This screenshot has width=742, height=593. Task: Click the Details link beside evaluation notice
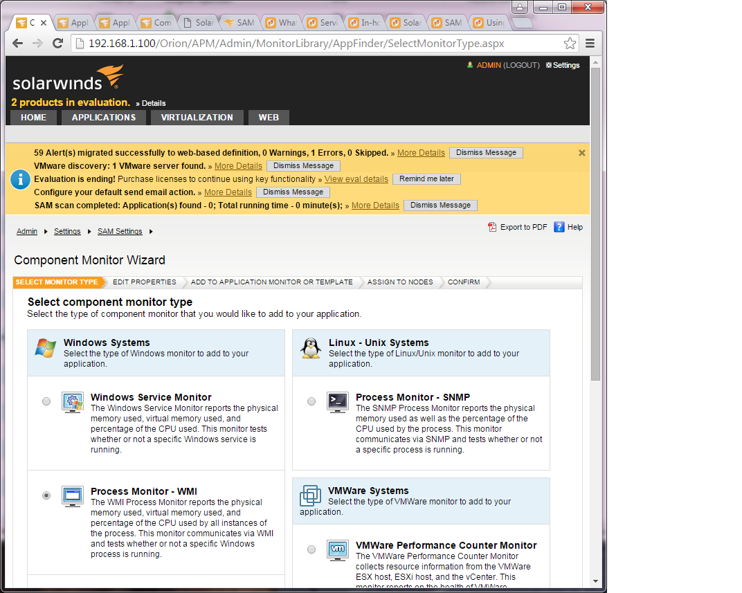[x=154, y=103]
